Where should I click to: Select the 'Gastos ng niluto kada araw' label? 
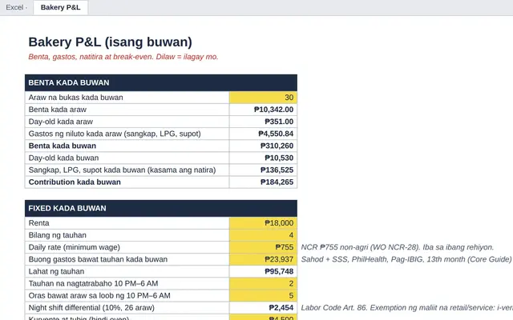115,134
